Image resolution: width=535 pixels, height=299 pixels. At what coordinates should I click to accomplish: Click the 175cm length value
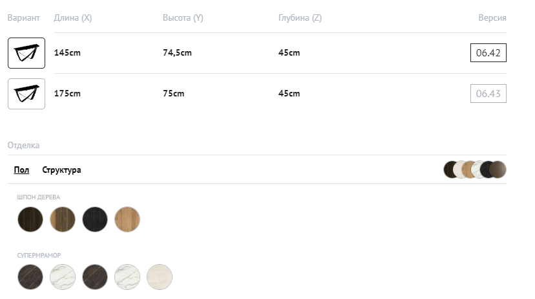67,94
